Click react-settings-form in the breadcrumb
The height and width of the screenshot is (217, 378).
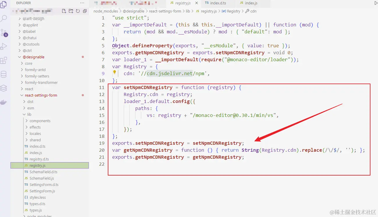point(165,11)
